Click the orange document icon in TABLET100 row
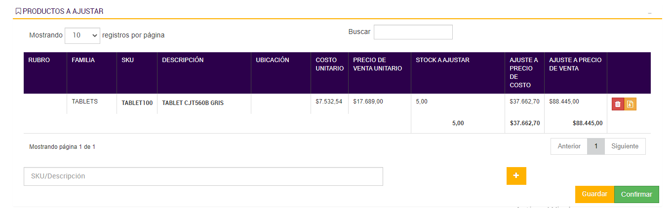This screenshot has height=208, width=672. 630,104
